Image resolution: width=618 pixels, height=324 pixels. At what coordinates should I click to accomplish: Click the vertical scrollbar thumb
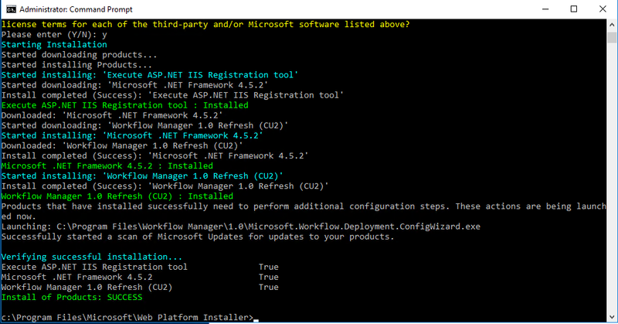[x=612, y=38]
